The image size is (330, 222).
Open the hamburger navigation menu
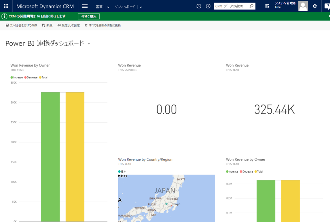(x=85, y=6)
